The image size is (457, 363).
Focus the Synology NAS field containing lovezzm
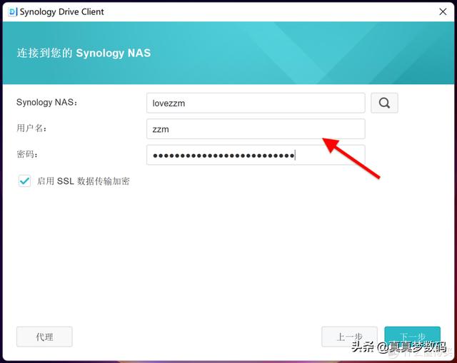tap(256, 103)
